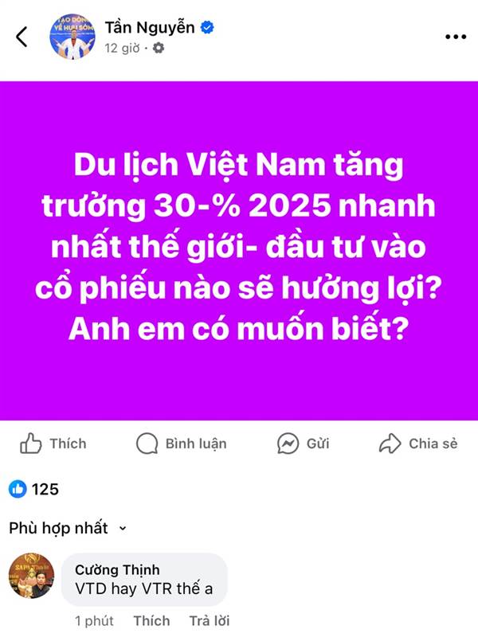Viewport: 478px width, 637px height.
Task: Click the 12 giờ post timestamp
Action: point(122,49)
